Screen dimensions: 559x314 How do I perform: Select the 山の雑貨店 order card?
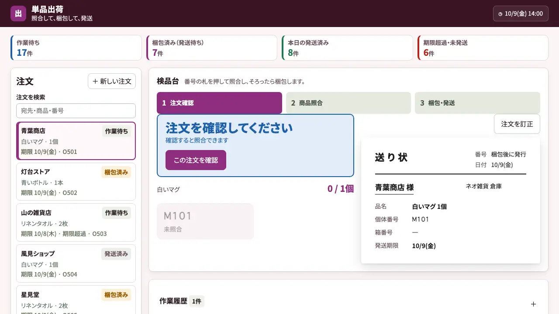click(x=76, y=223)
